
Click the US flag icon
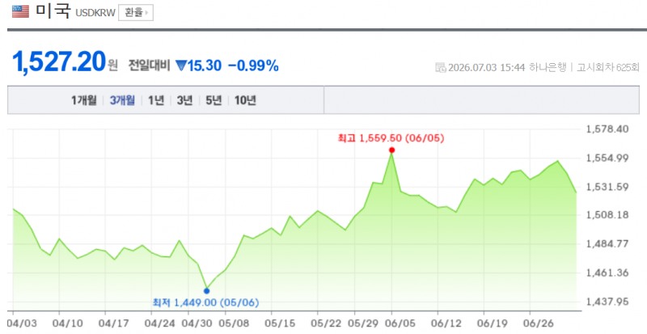21,11
